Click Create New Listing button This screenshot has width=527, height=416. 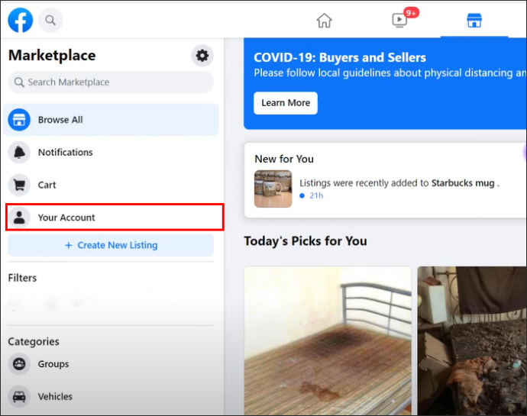pyautogui.click(x=111, y=245)
